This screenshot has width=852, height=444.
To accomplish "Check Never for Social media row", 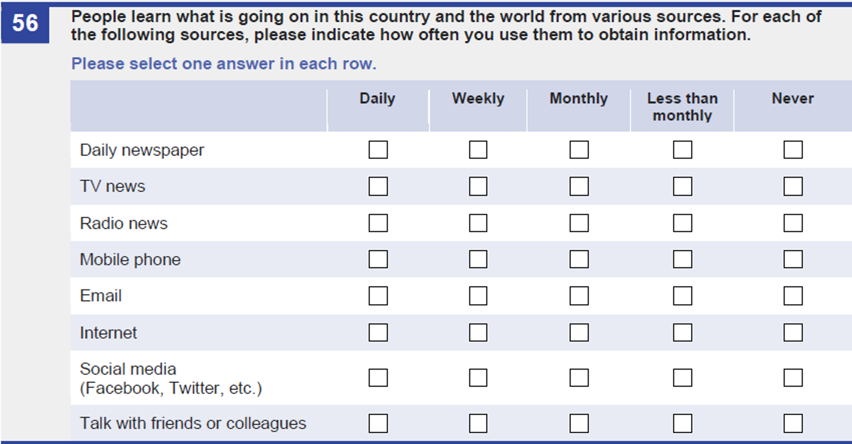I will [793, 378].
